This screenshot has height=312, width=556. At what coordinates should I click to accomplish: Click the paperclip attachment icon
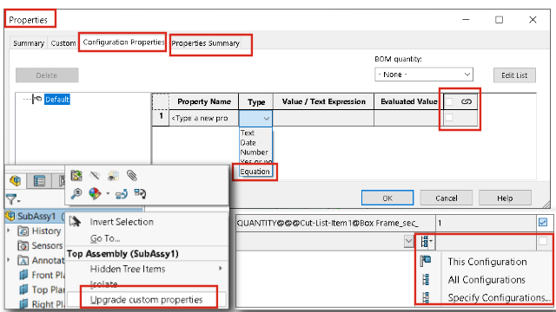point(131,175)
